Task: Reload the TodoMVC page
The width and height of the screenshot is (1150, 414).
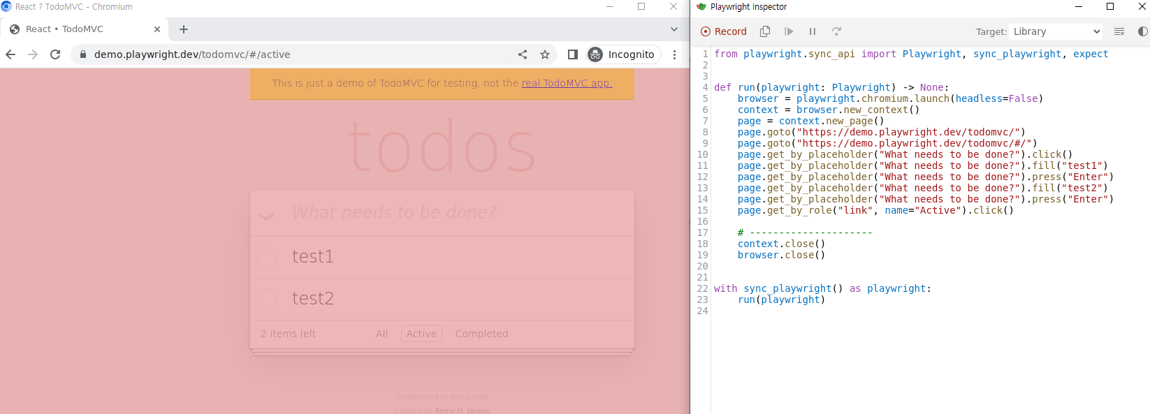Action: point(55,54)
